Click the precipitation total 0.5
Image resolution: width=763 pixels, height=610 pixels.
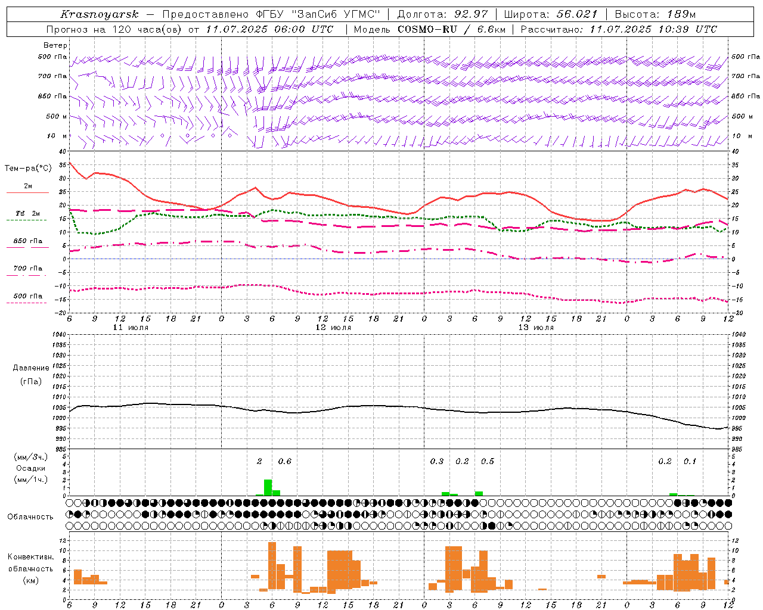[x=488, y=462]
